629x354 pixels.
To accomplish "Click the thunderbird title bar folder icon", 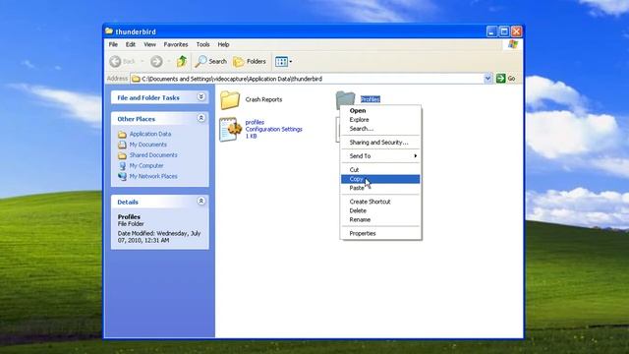I will (109, 30).
